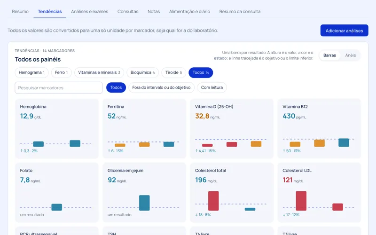Switch to the Anéis view toggle

tap(350, 55)
